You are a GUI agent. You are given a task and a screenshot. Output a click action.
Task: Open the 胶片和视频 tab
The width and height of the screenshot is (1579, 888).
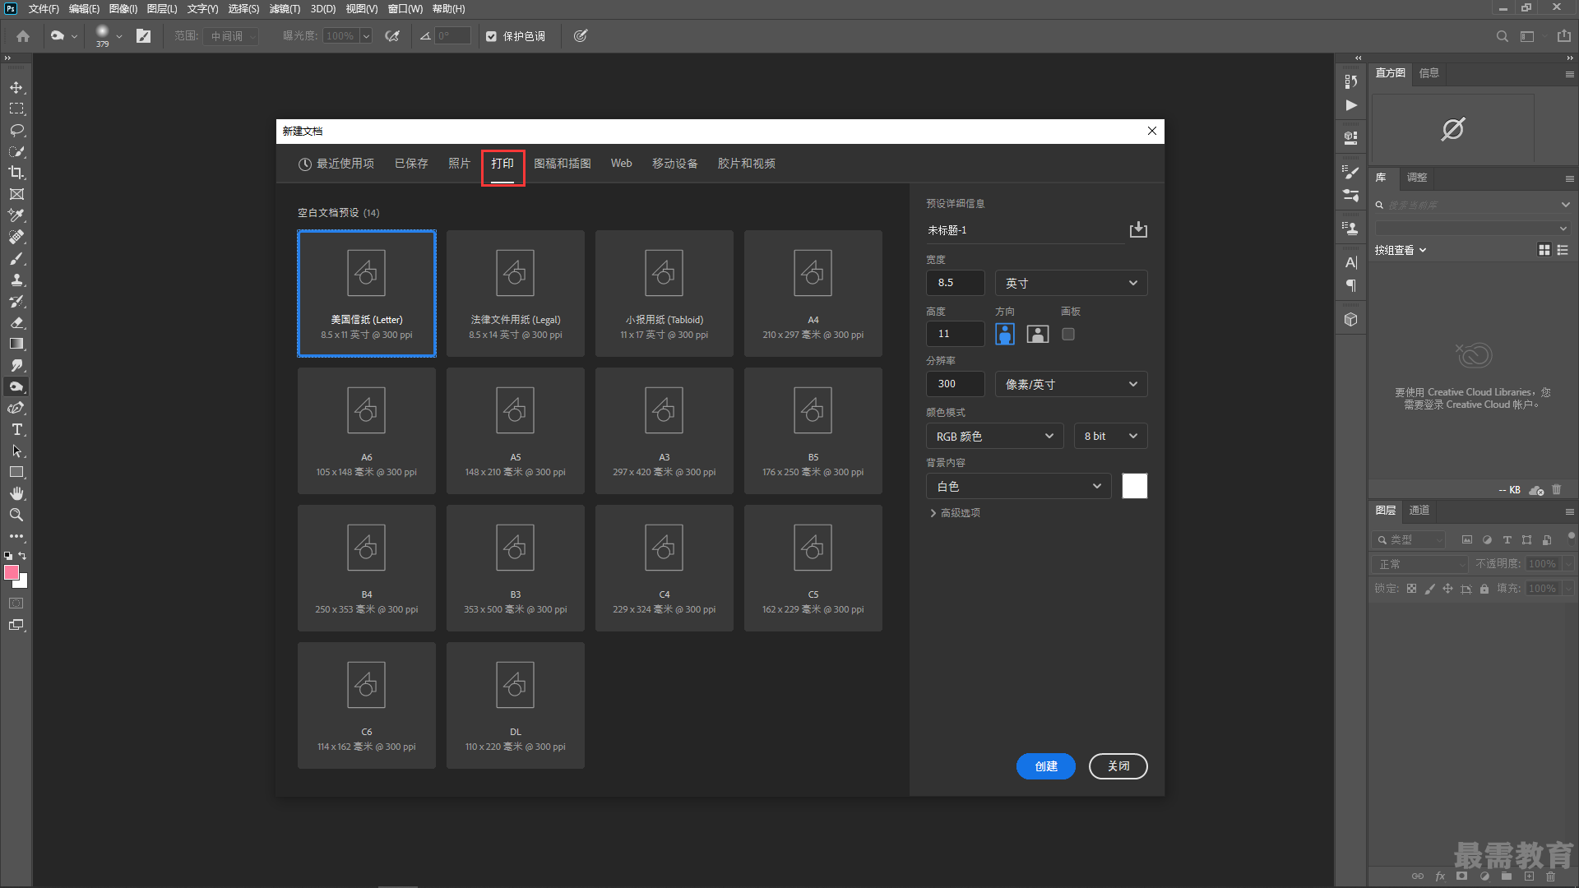point(747,164)
